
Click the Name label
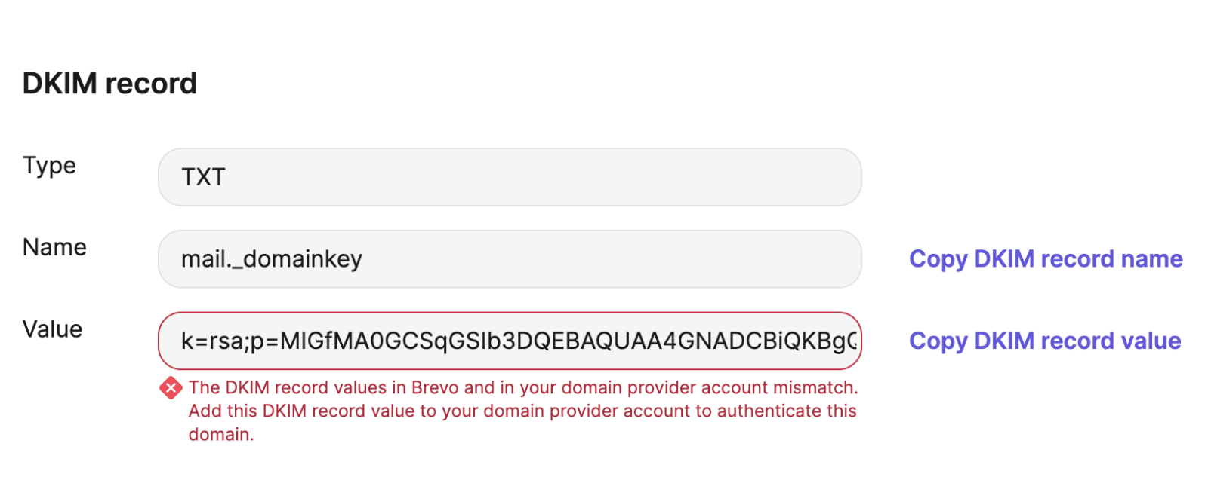(54, 247)
